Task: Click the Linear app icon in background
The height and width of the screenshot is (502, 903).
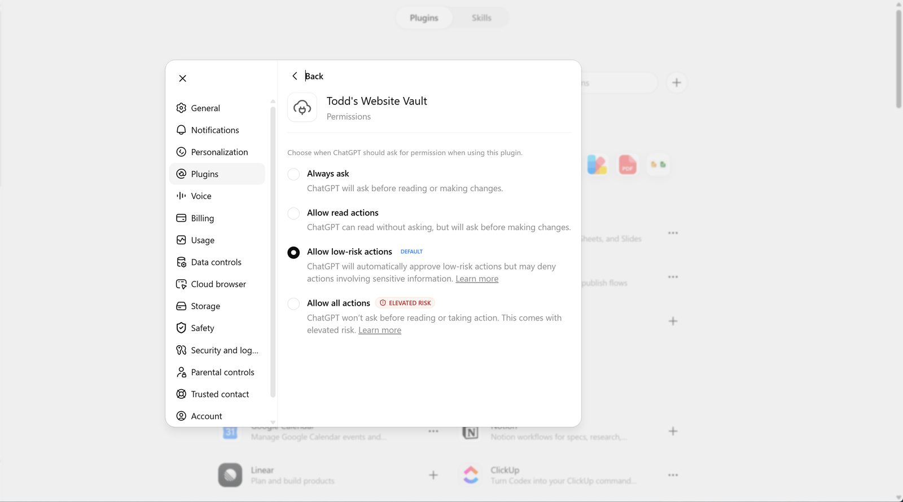Action: pos(230,475)
